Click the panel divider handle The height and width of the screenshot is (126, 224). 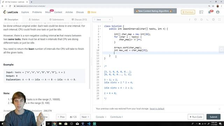point(91,62)
